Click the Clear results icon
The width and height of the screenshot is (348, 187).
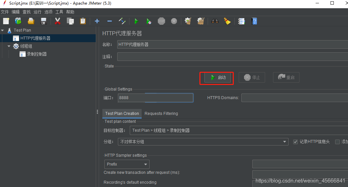(188, 21)
